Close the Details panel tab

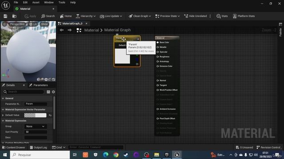click(x=24, y=85)
